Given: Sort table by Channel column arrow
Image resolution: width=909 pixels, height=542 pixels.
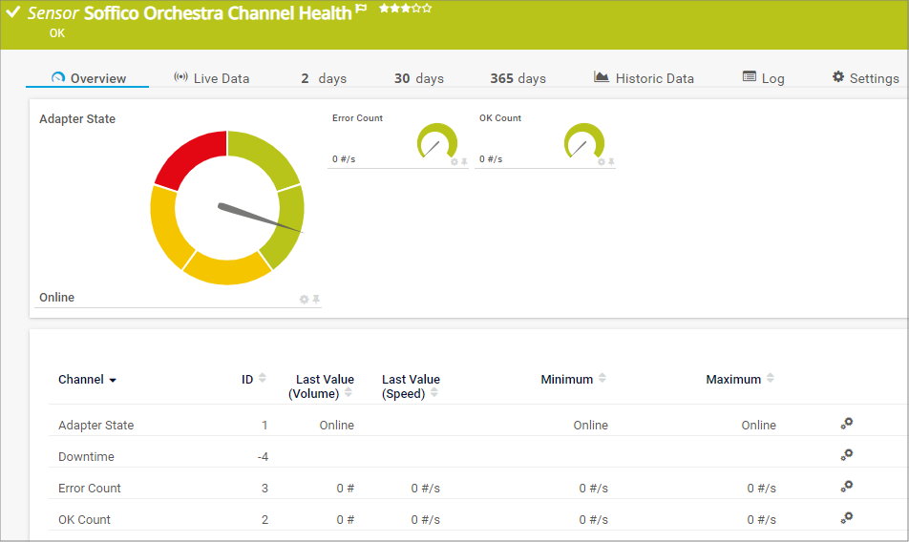Looking at the screenshot, I should pos(113,380).
